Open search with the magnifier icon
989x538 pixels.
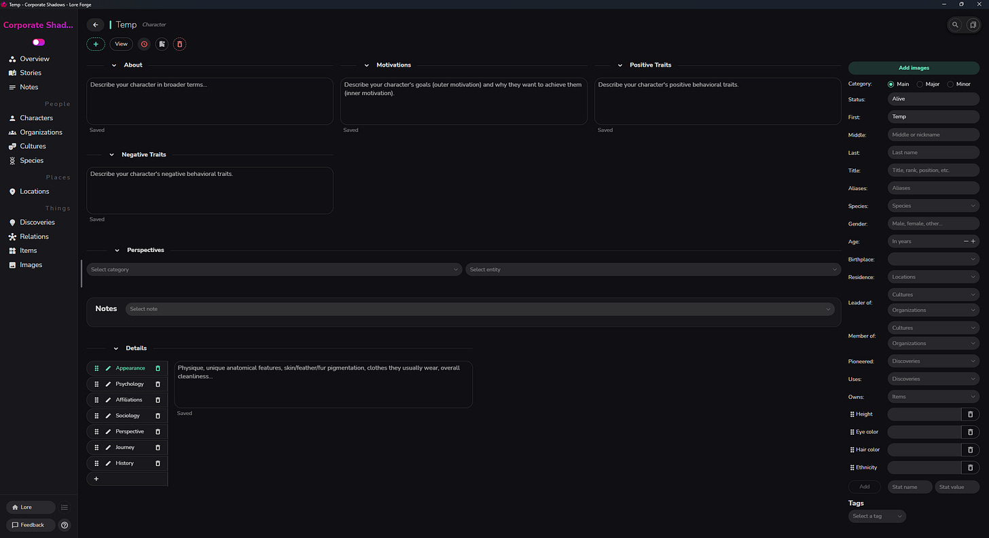click(x=955, y=24)
